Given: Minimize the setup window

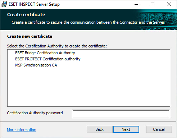Looking at the screenshot, I should pos(136,4).
